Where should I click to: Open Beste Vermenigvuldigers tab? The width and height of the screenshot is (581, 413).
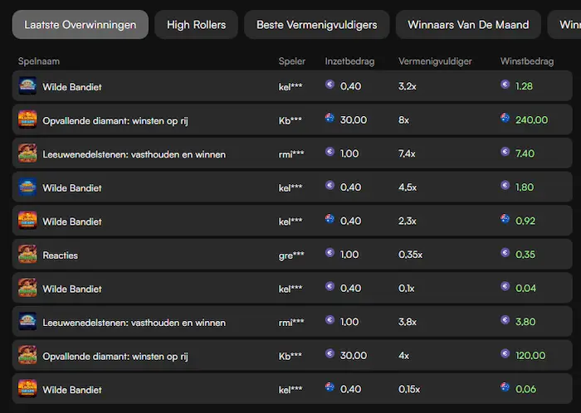(x=317, y=25)
